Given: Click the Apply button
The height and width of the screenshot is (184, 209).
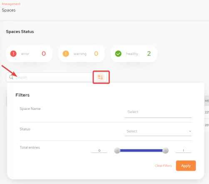Looking at the screenshot, I should pyautogui.click(x=186, y=166).
